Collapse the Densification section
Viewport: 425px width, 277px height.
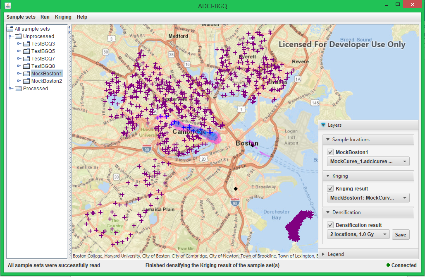click(328, 212)
